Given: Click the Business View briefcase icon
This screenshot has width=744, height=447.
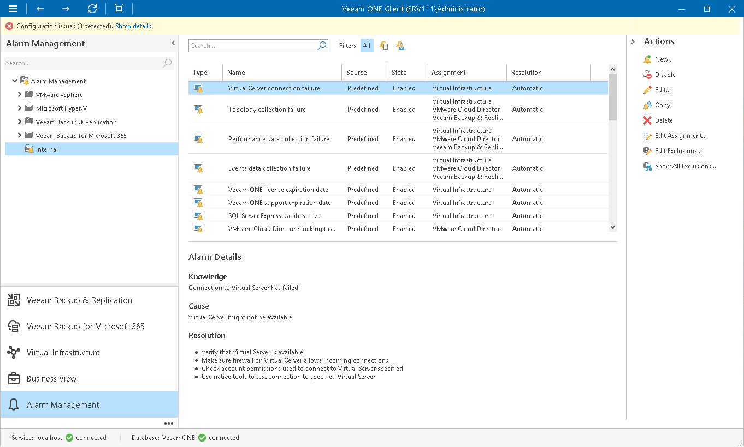Looking at the screenshot, I should pos(14,379).
